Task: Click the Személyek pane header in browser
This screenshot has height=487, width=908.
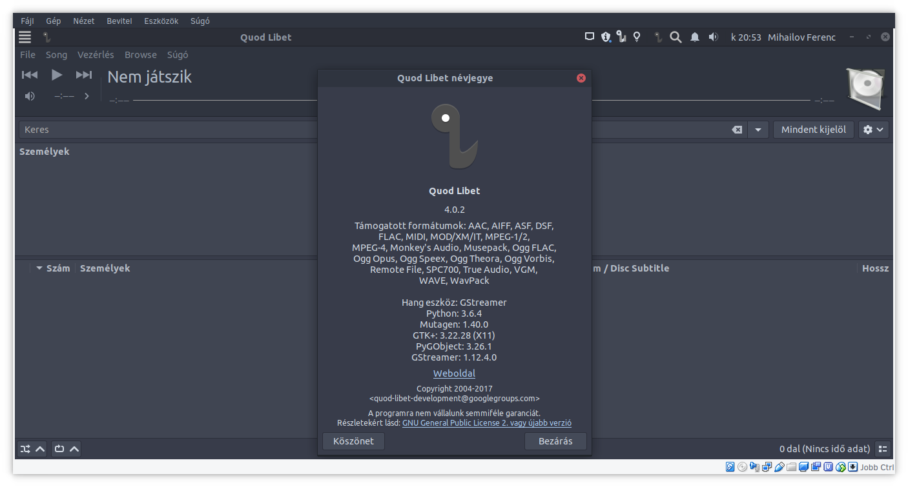Action: pos(45,152)
